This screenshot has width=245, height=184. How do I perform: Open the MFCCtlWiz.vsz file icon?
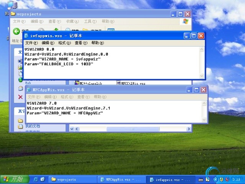pos(119,83)
